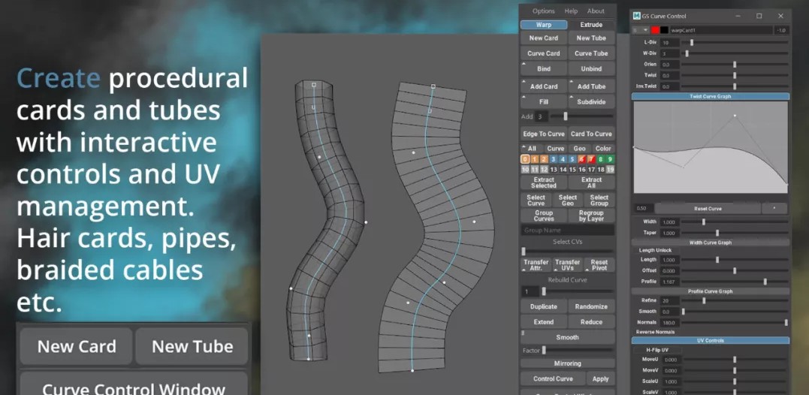Collapse the Twist Curve Graph section
The height and width of the screenshot is (395, 809).
[710, 96]
